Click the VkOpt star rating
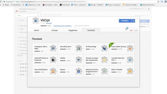The width and height of the screenshot is (167, 94). [44, 26]
